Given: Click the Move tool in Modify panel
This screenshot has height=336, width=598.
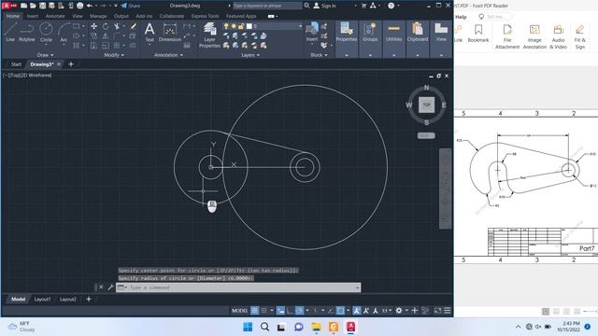Looking at the screenshot, I should coord(93,26).
